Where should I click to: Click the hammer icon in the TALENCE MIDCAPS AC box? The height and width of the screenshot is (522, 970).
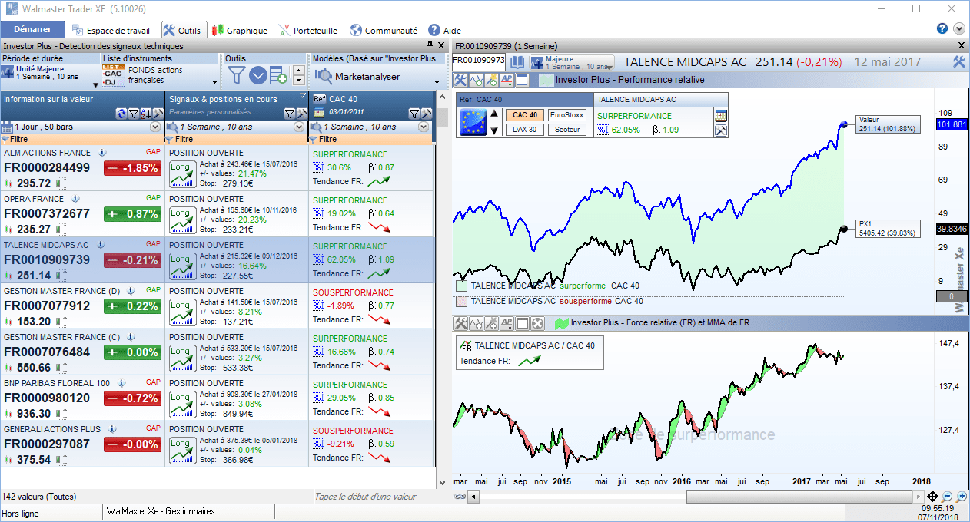click(720, 130)
